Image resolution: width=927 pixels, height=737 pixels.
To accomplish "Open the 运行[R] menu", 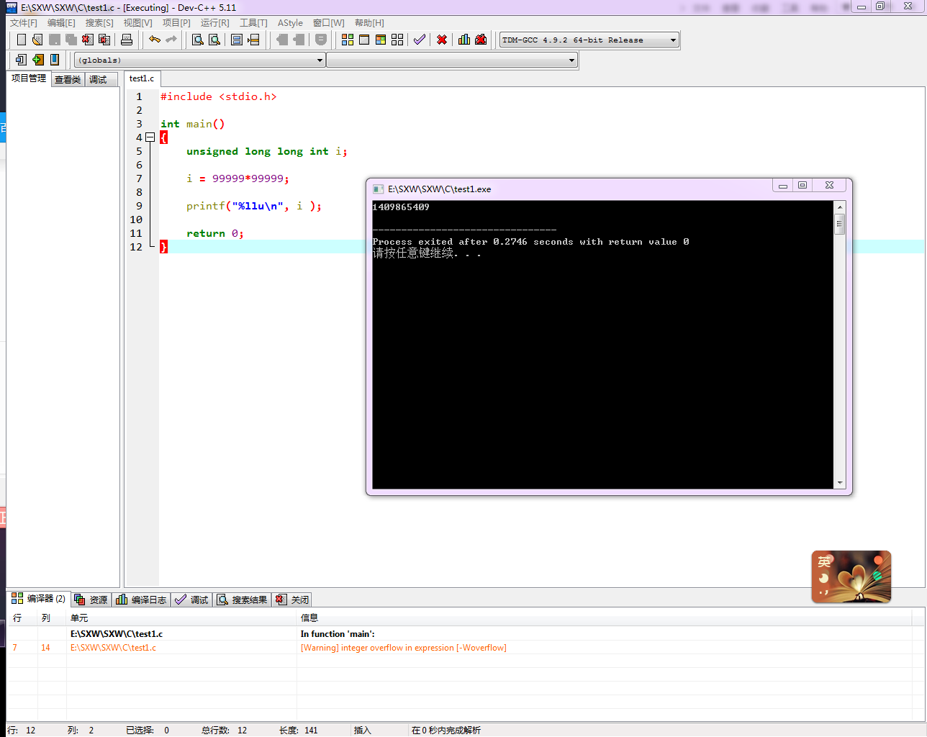I will pyautogui.click(x=214, y=23).
